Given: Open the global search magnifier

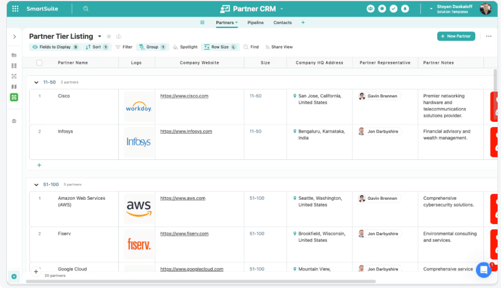Looking at the screenshot, I should [85, 9].
